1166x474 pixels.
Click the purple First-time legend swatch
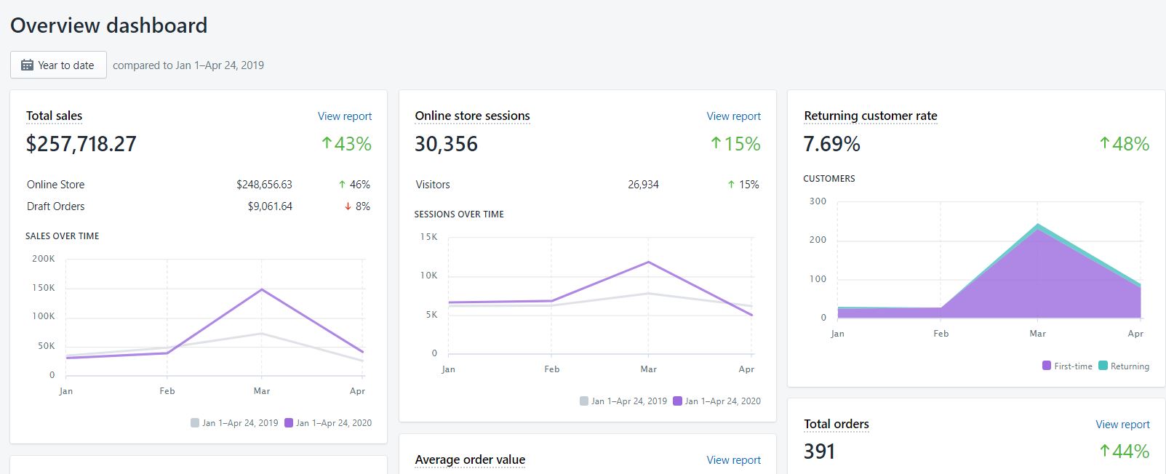coord(1046,366)
